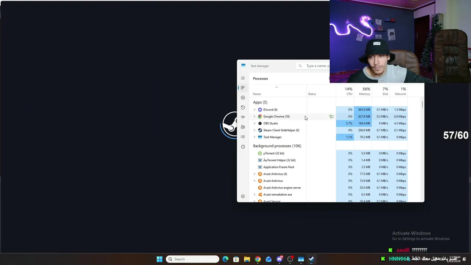Click the Avast Antivirus engine server icon

coord(260,188)
